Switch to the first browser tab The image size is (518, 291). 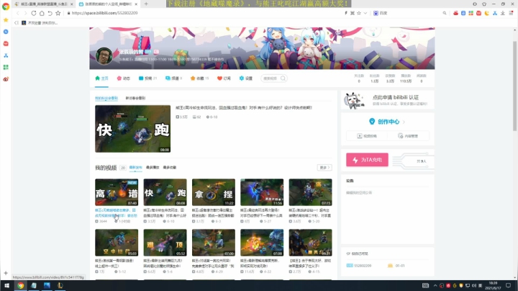click(x=44, y=4)
